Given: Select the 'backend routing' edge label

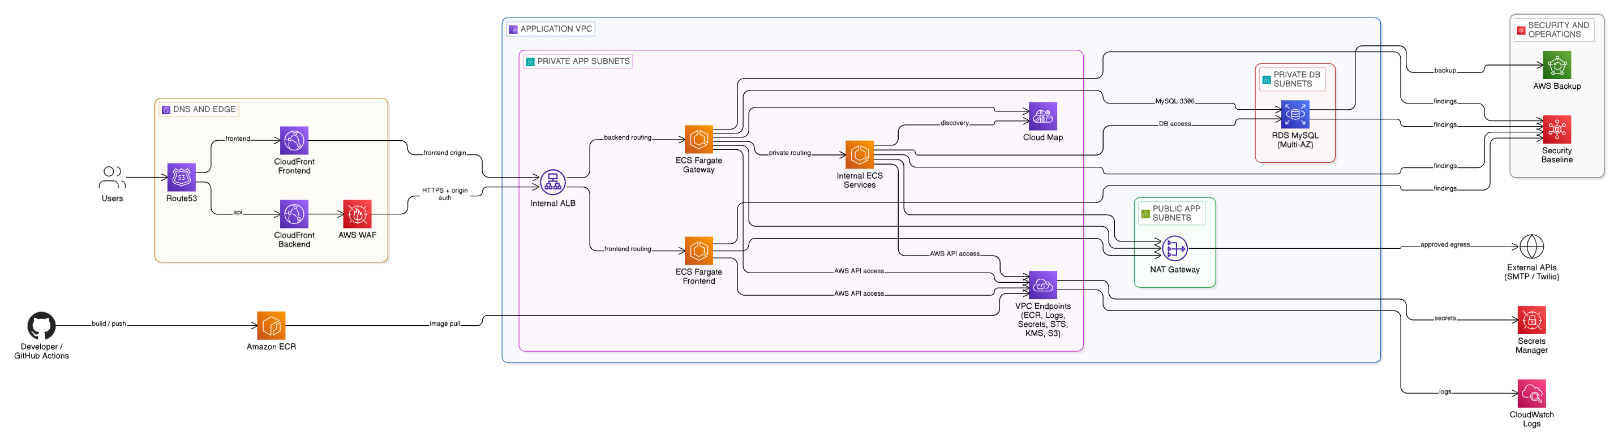Looking at the screenshot, I should (x=628, y=137).
